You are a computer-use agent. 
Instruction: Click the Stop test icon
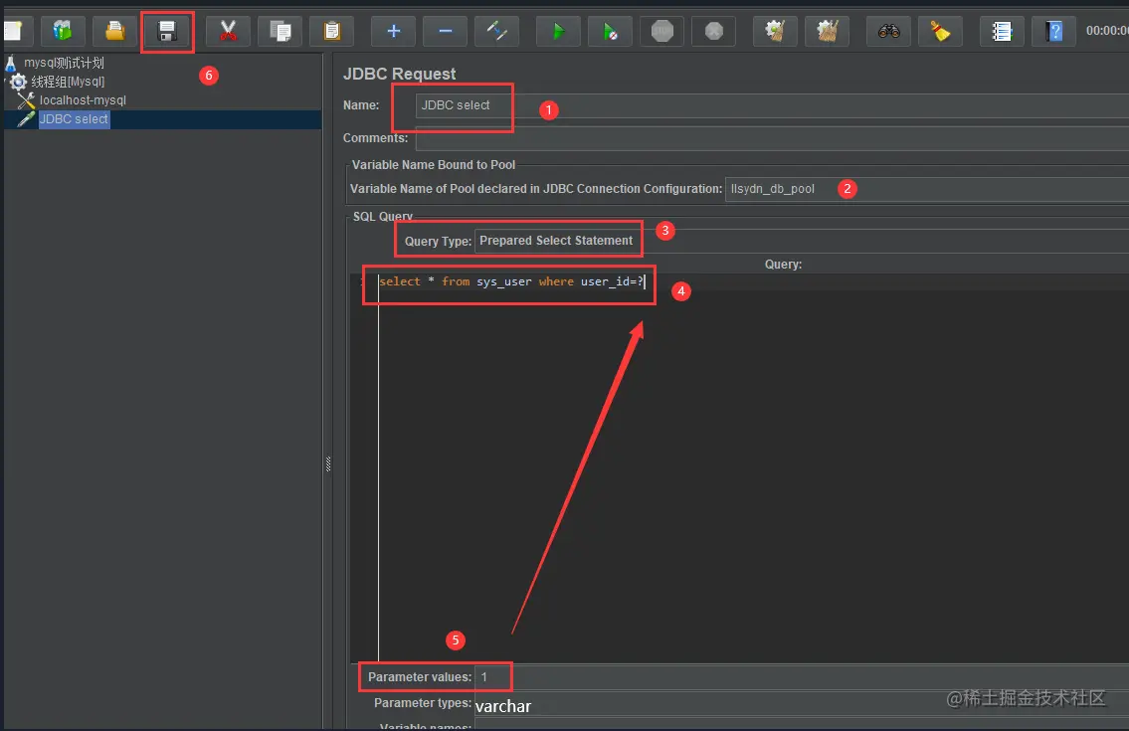click(661, 31)
